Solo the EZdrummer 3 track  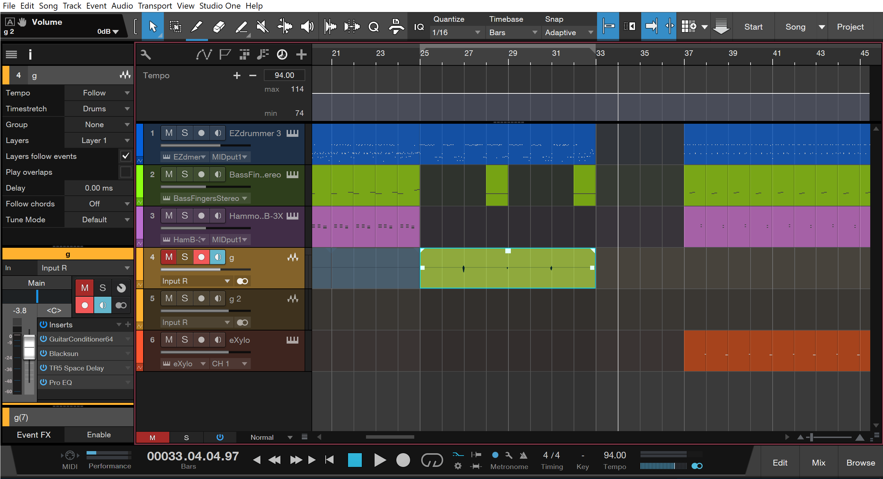185,133
